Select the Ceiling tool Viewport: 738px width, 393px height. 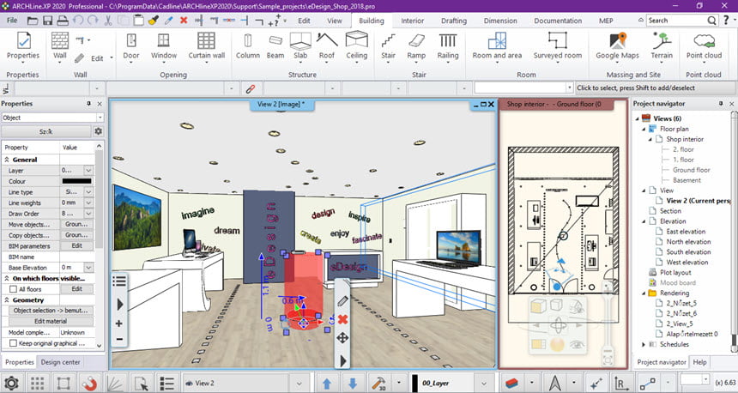[x=357, y=46]
